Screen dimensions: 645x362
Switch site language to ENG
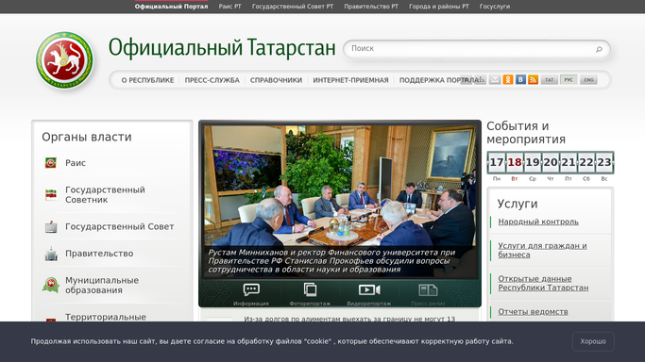[x=588, y=79]
